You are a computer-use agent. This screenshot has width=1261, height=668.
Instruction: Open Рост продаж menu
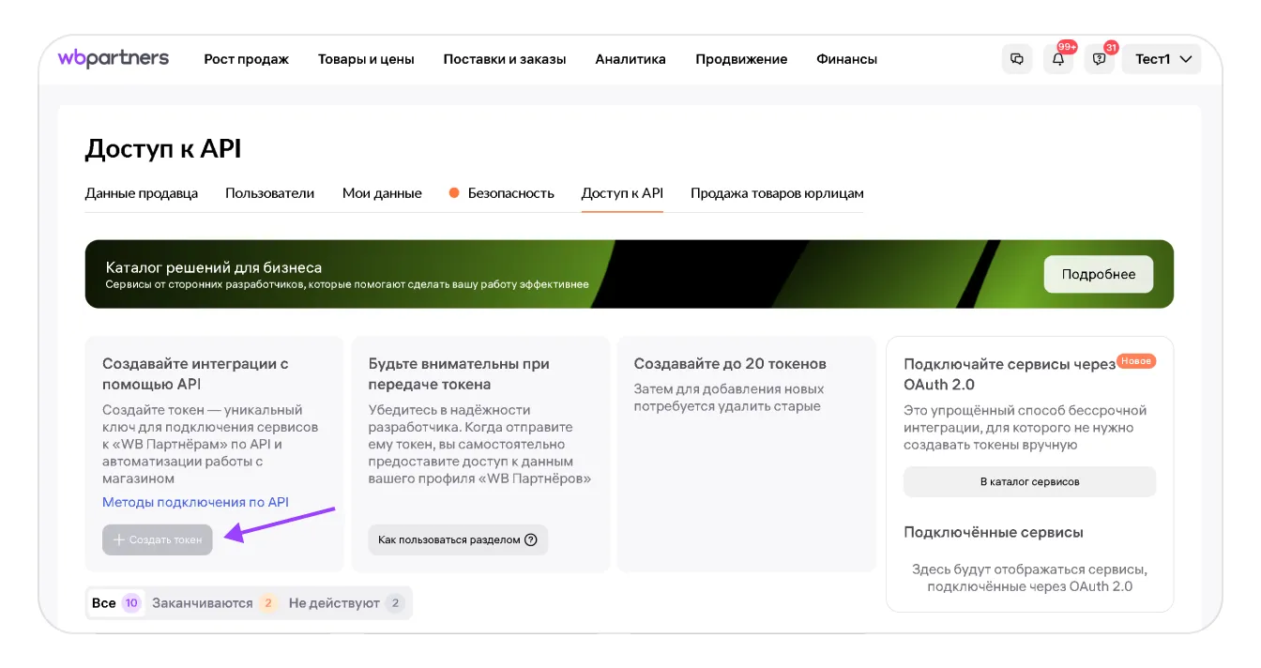pos(247,59)
